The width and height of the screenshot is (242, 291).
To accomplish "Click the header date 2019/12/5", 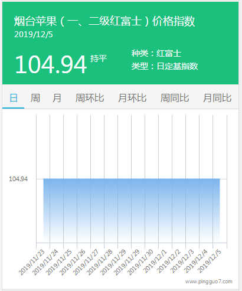I will (34, 35).
